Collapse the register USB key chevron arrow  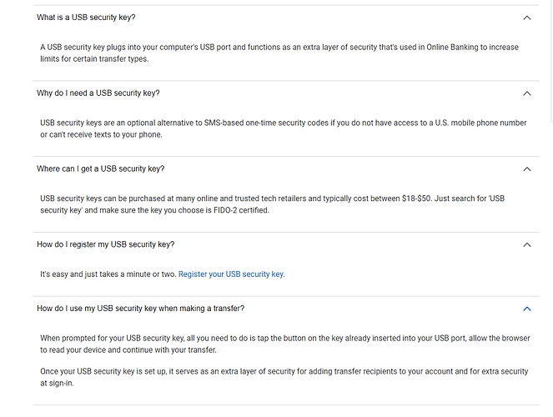(x=526, y=244)
